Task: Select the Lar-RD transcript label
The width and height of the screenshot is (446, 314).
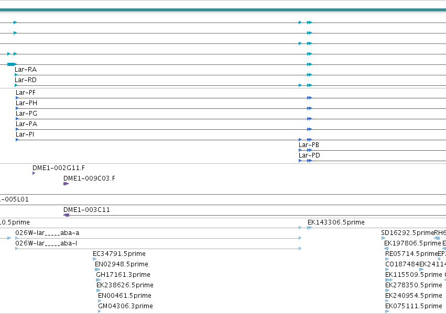Action: pos(26,80)
